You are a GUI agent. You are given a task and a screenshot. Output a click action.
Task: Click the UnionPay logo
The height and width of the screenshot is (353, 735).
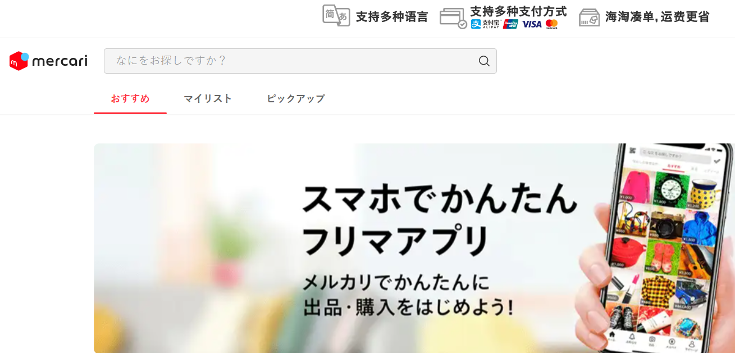click(510, 24)
